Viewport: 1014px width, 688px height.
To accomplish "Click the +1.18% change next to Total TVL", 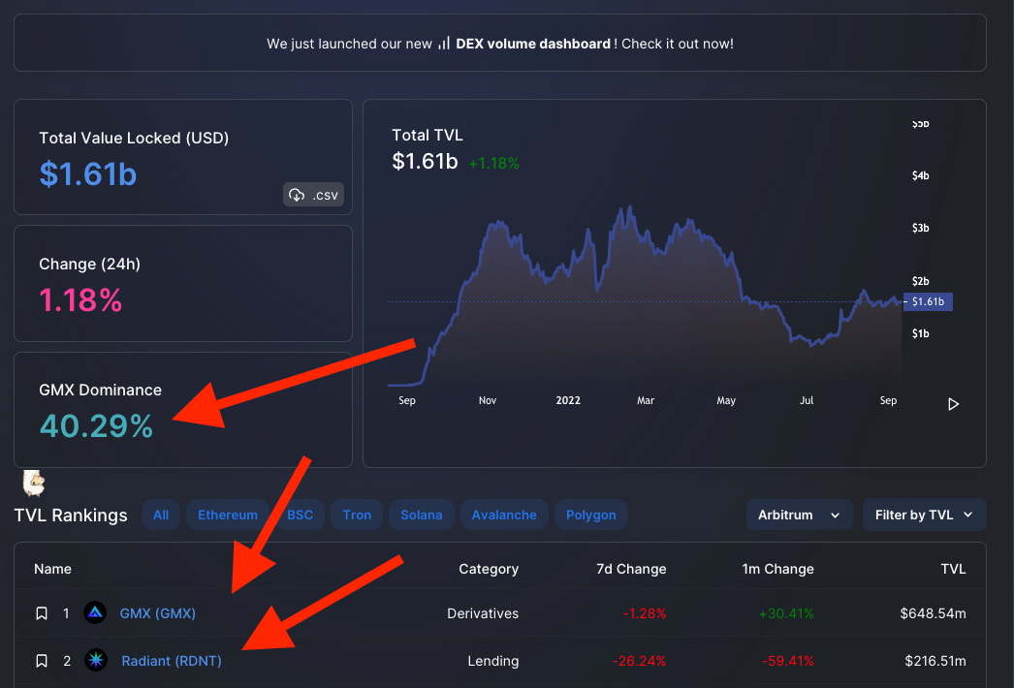I will (x=494, y=163).
